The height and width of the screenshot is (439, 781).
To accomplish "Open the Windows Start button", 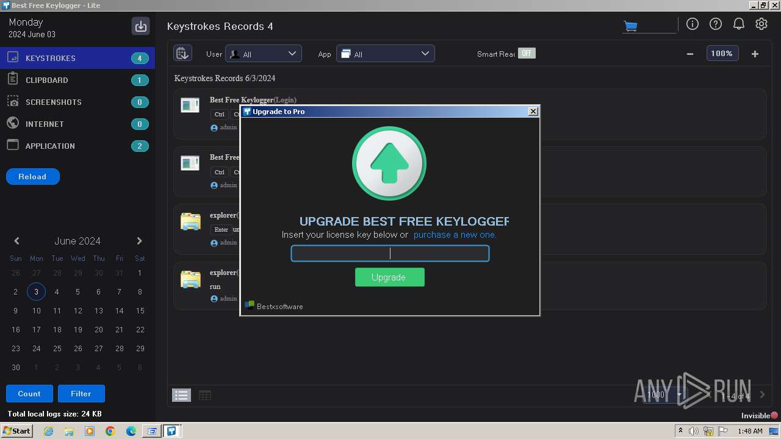I will point(17,431).
